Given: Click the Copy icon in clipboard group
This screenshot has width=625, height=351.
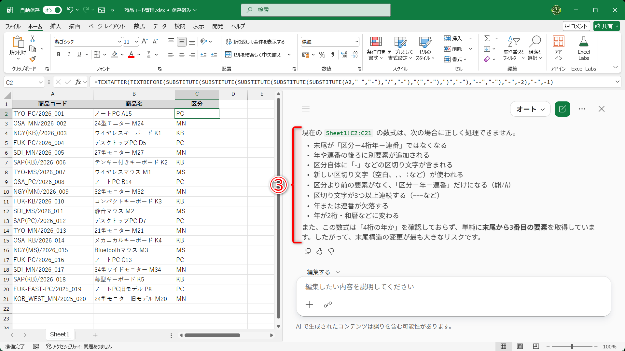Looking at the screenshot, I should (33, 49).
